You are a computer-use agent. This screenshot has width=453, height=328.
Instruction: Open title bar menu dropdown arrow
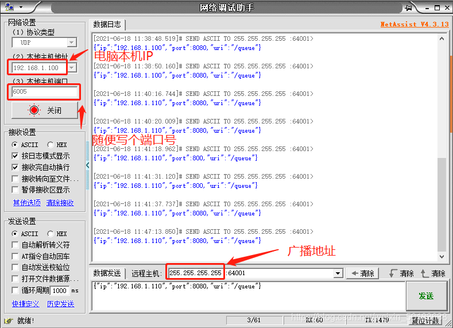tap(21, 7)
